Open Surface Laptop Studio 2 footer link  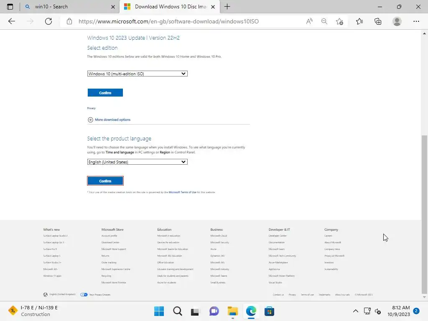click(x=56, y=236)
